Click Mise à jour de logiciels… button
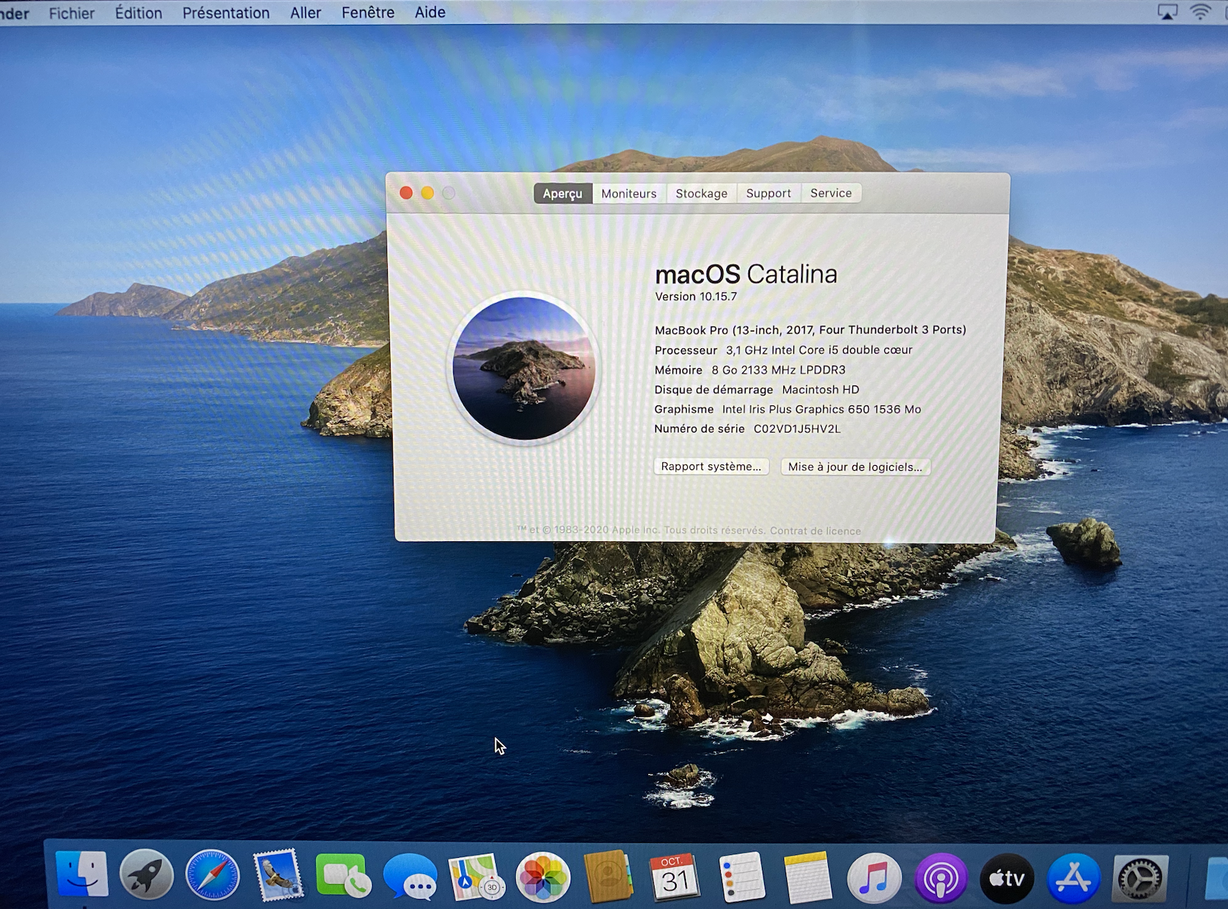 coord(855,467)
